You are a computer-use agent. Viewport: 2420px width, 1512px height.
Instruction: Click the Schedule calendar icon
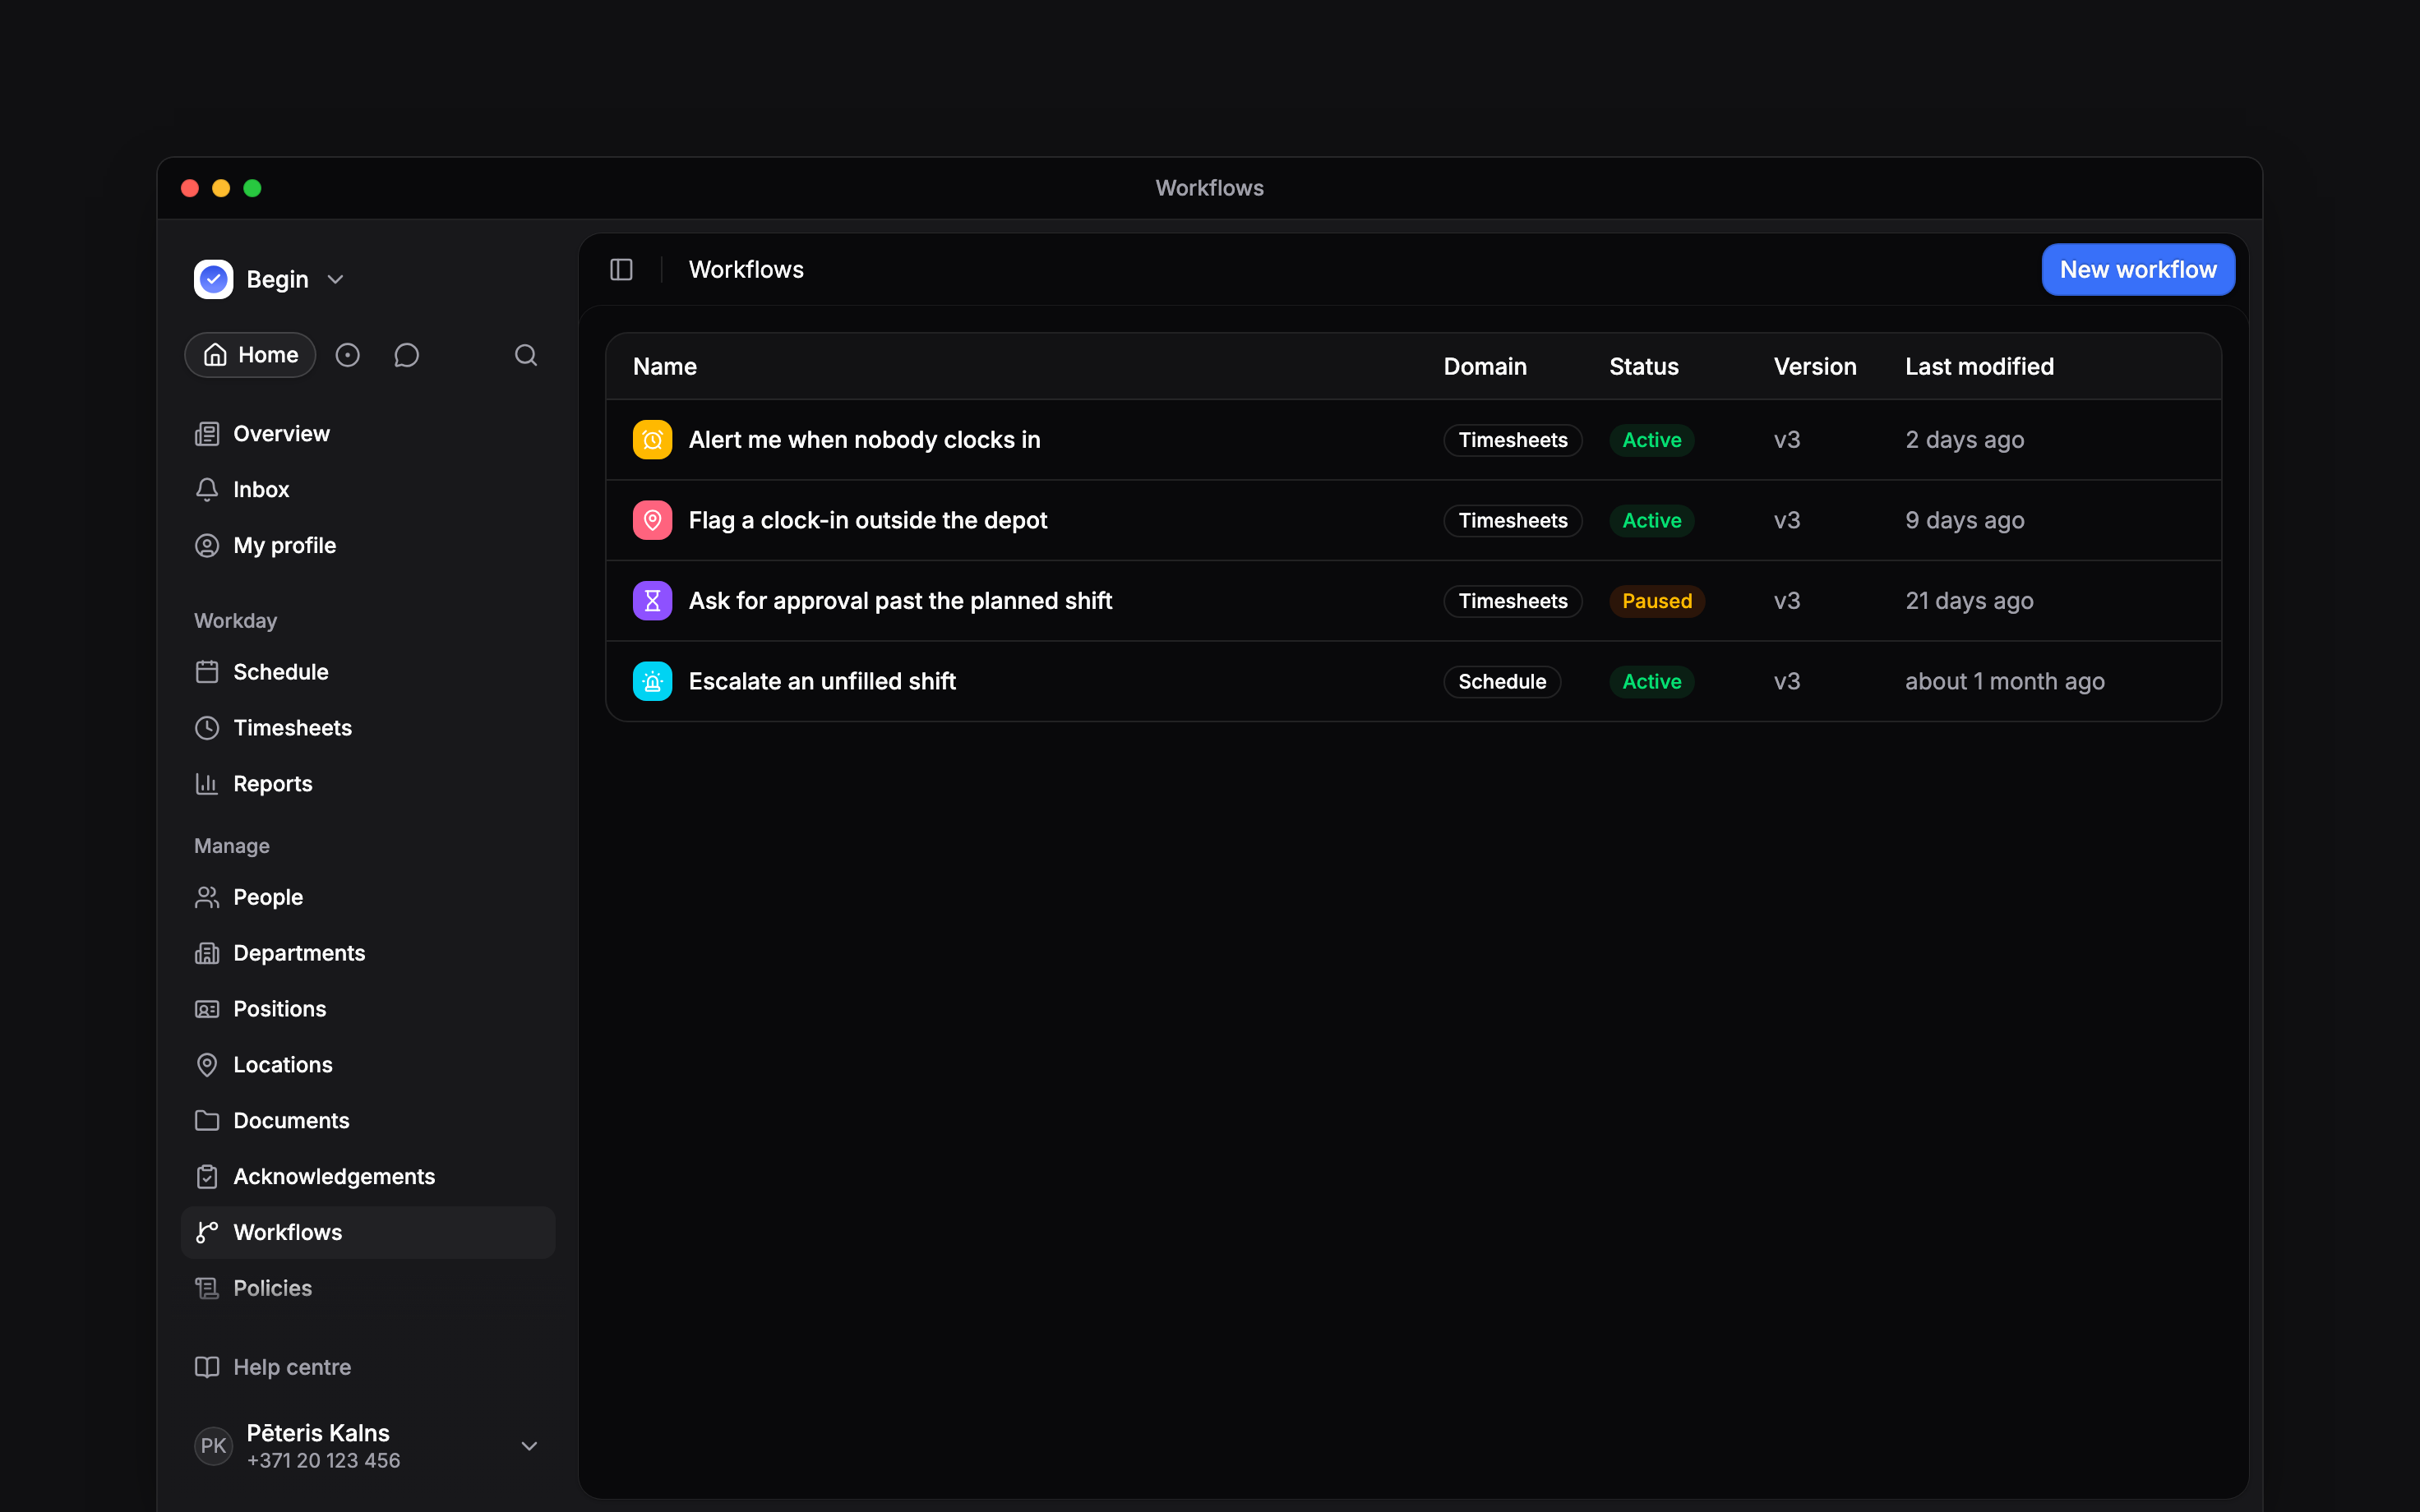pyautogui.click(x=207, y=672)
